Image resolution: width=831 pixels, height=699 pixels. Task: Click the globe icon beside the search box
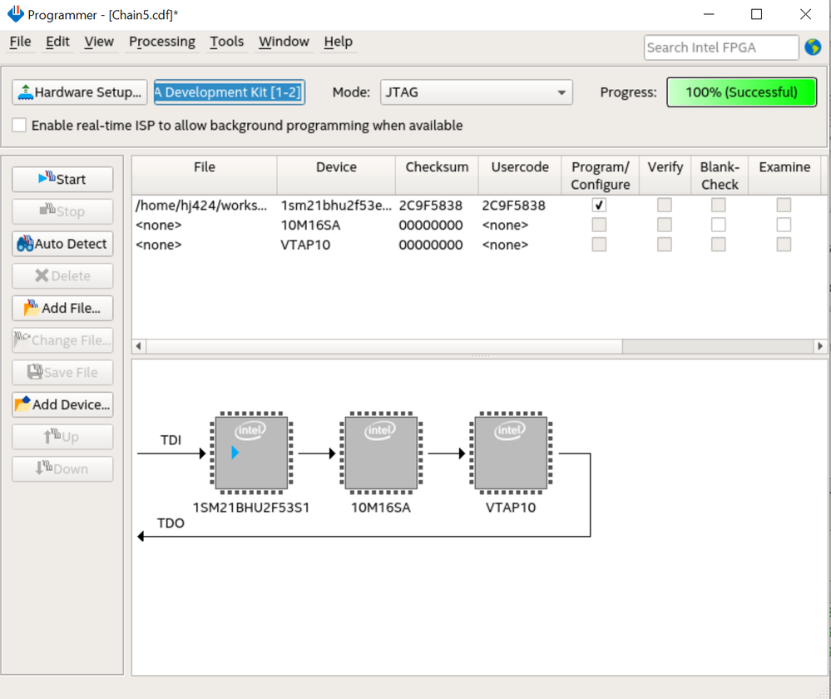pyautogui.click(x=813, y=47)
